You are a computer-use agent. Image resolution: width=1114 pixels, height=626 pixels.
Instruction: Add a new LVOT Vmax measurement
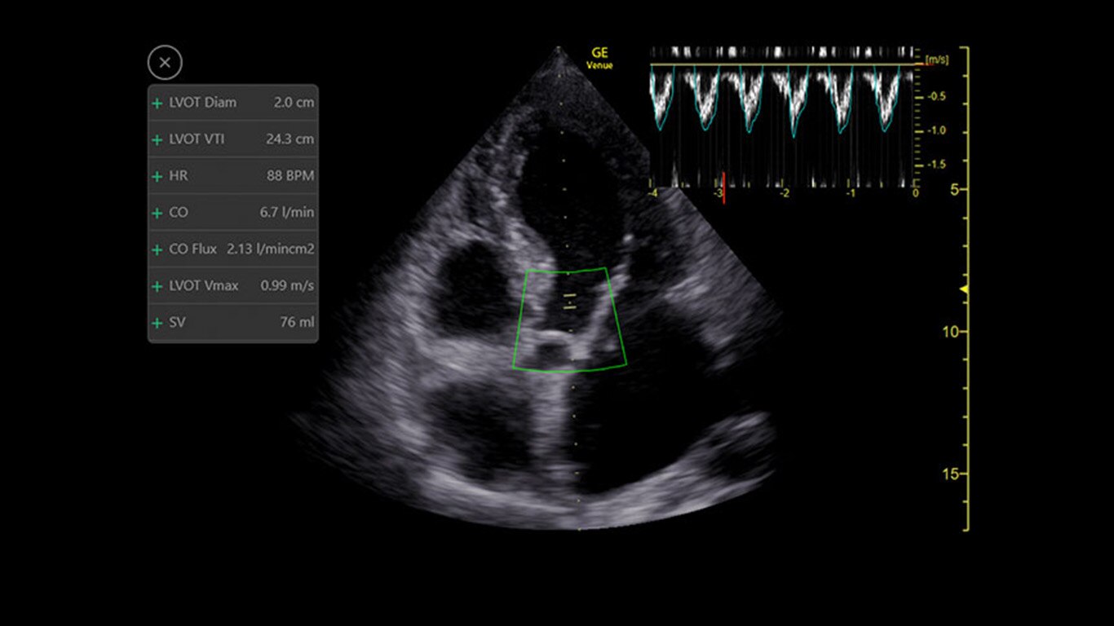point(156,285)
